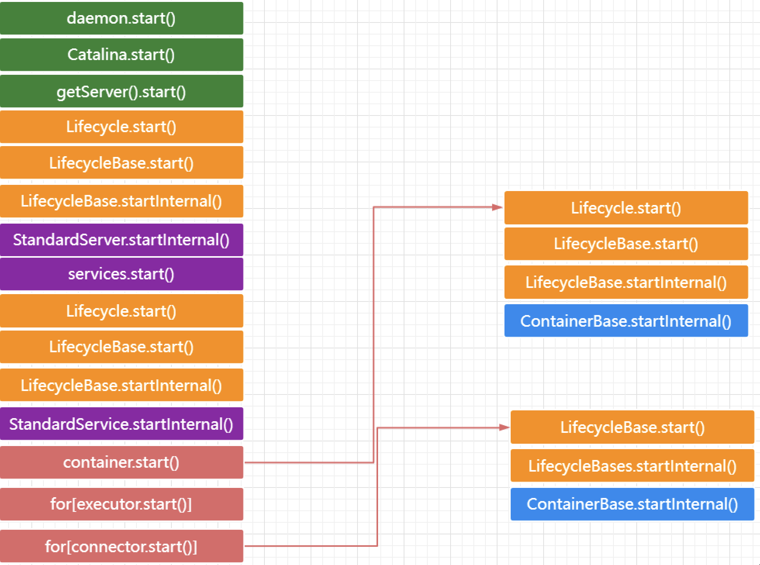Image resolution: width=760 pixels, height=565 pixels.
Task: Select the getServer().start() block
Action: point(121,91)
